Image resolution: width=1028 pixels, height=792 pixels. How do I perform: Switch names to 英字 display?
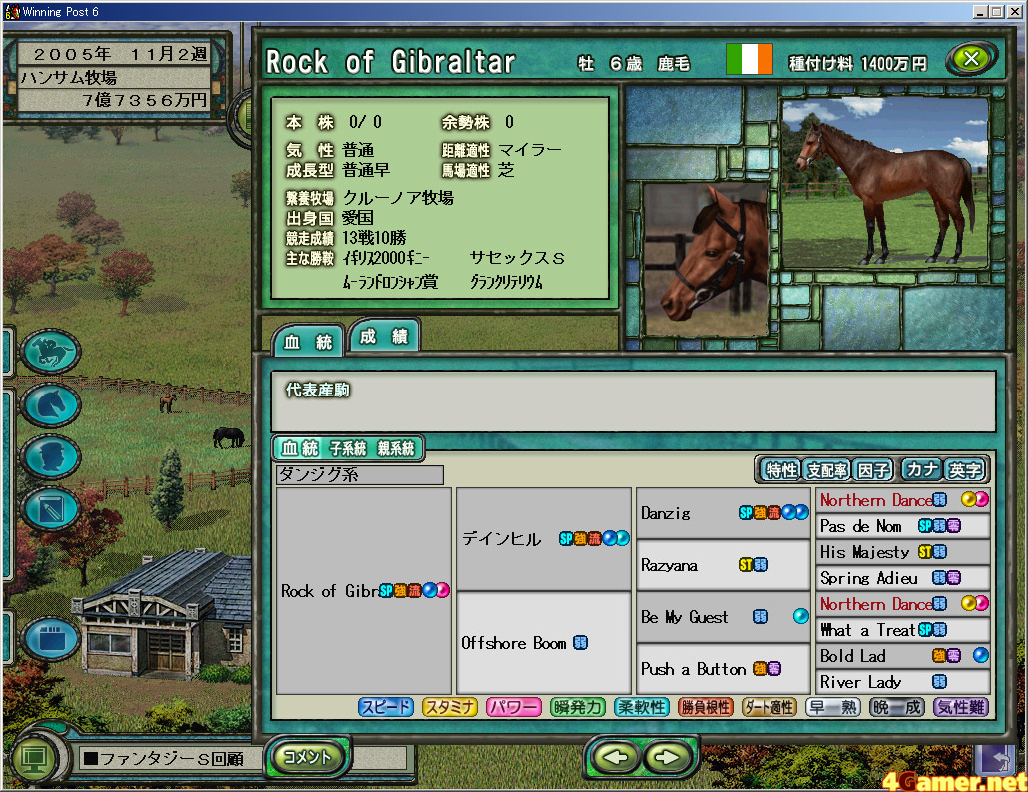click(x=965, y=469)
